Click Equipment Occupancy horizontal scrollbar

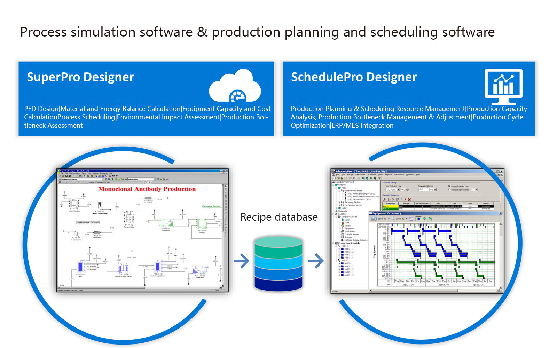tap(434, 290)
